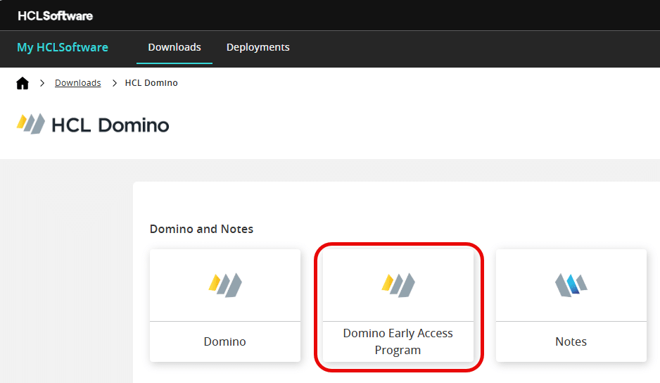Switch to the Deployments tab

coord(258,47)
